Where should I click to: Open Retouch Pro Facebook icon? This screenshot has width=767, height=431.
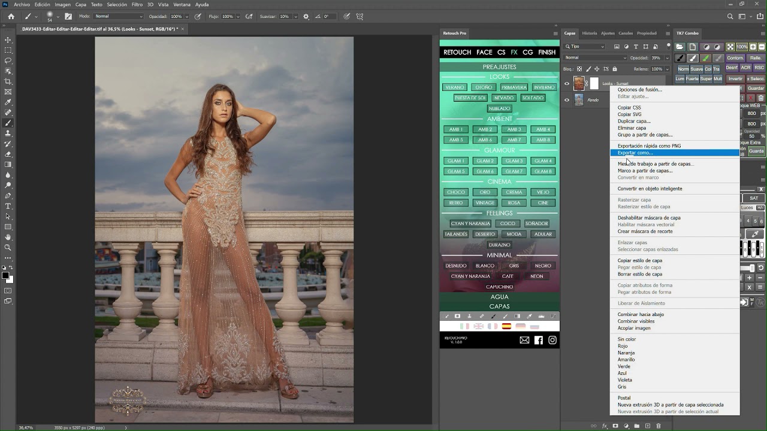(x=538, y=340)
